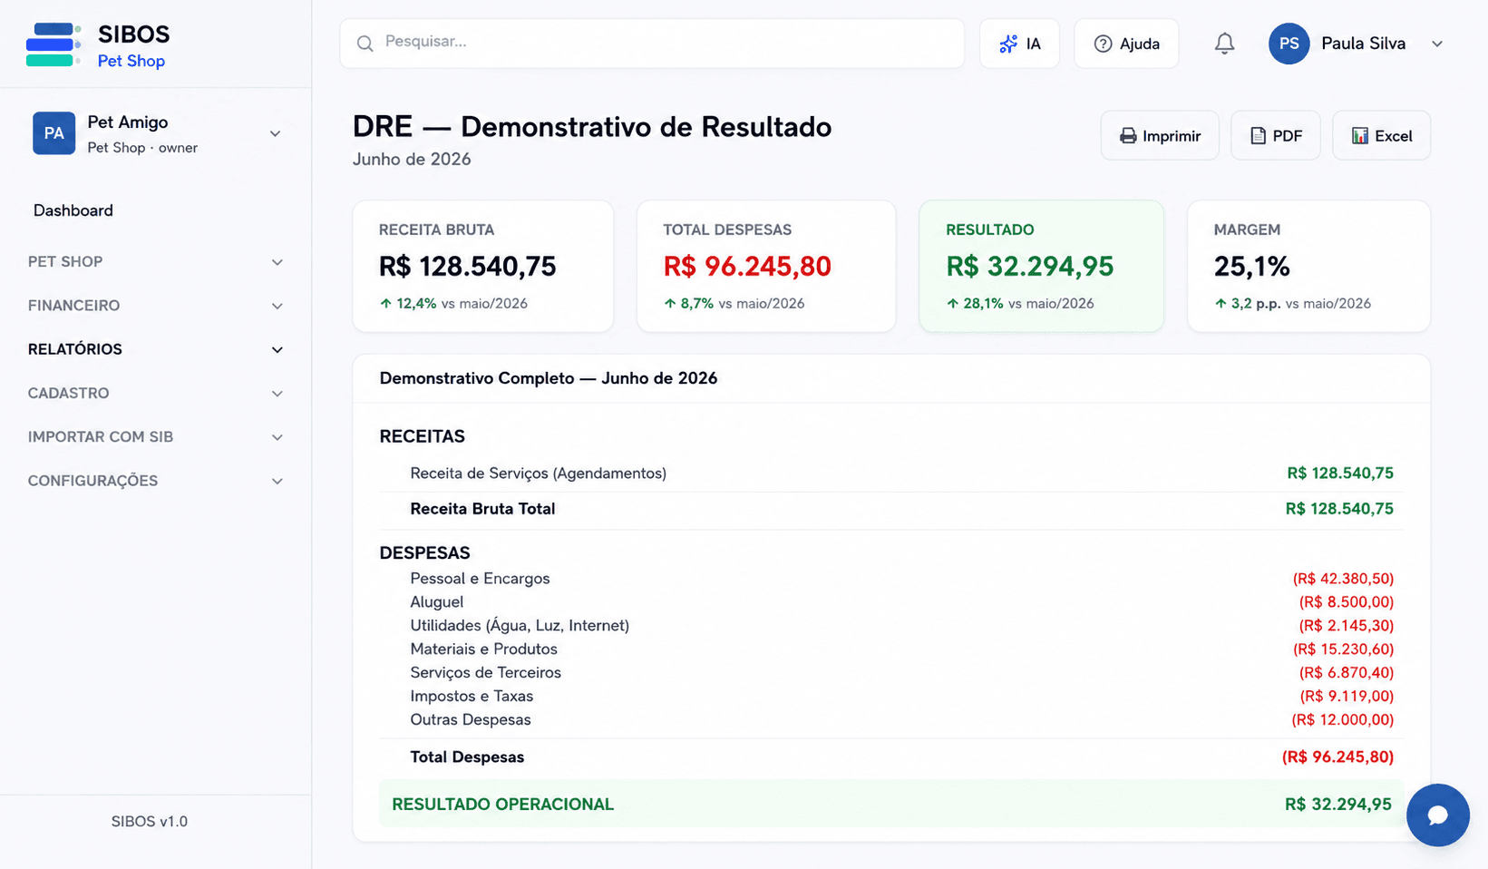Open the notifications bell
The width and height of the screenshot is (1488, 869).
pos(1224,44)
